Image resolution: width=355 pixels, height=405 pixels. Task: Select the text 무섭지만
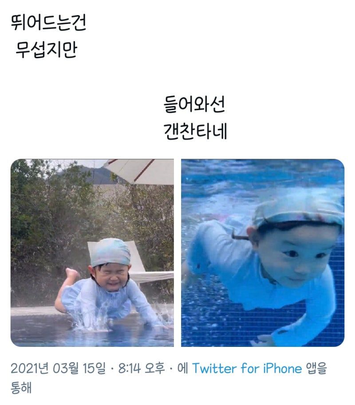(47, 49)
